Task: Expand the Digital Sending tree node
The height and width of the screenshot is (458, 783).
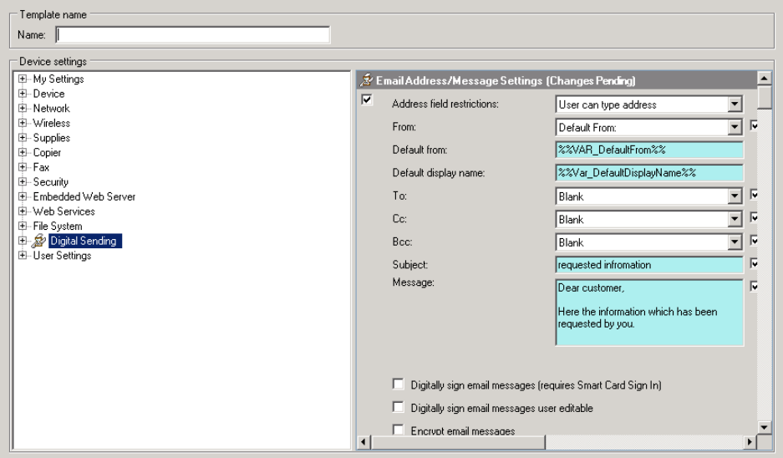Action: tap(22, 241)
